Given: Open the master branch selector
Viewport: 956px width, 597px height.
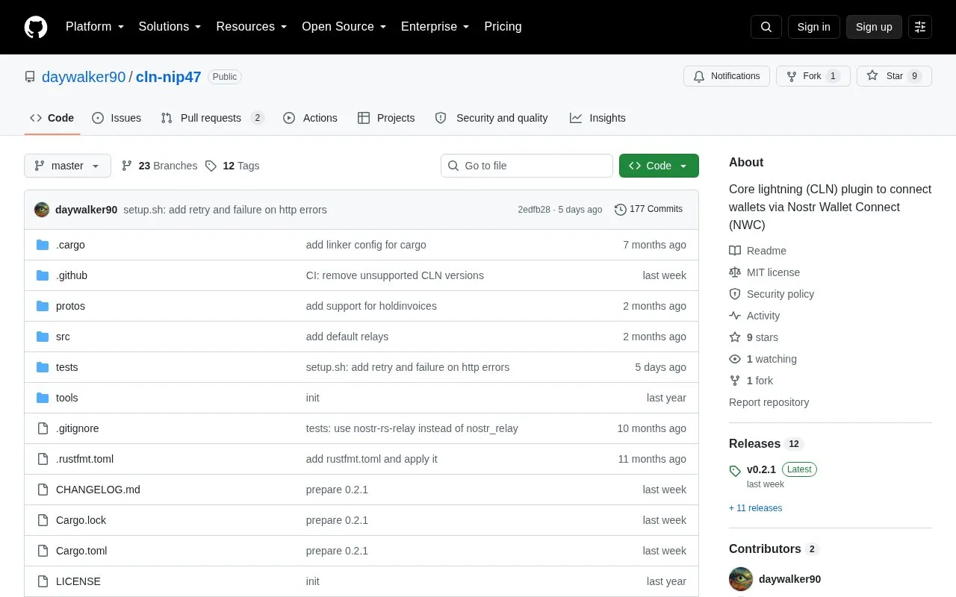Looking at the screenshot, I should click(67, 166).
